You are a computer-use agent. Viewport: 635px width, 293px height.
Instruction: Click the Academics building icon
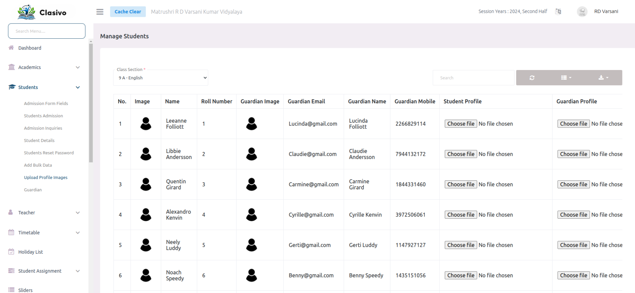(12, 67)
